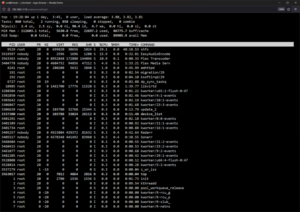This screenshot has height=212, width=300.
Task: Click the kworker/R-netns process name
Action: (x=155, y=207)
